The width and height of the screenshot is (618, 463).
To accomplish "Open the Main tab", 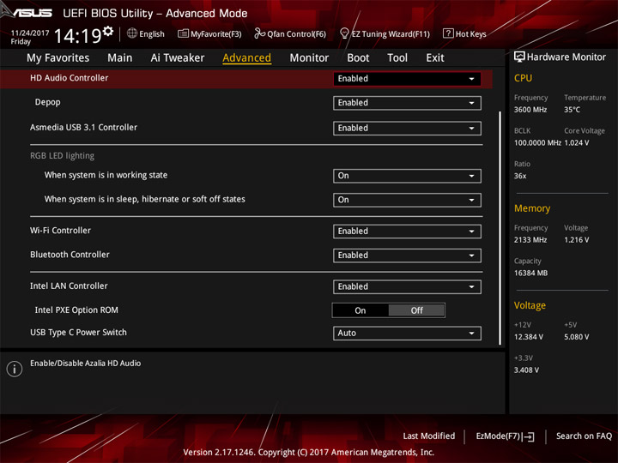I will [x=120, y=58].
